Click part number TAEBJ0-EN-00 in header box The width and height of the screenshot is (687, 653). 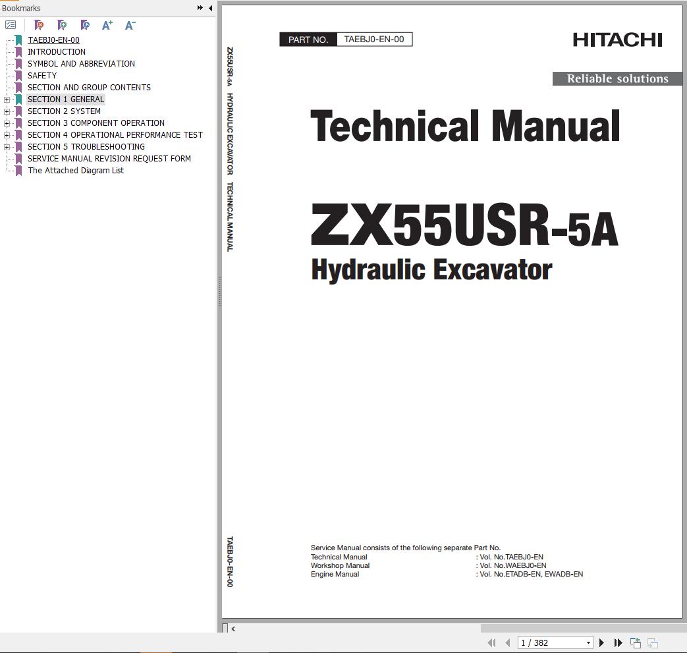point(374,40)
